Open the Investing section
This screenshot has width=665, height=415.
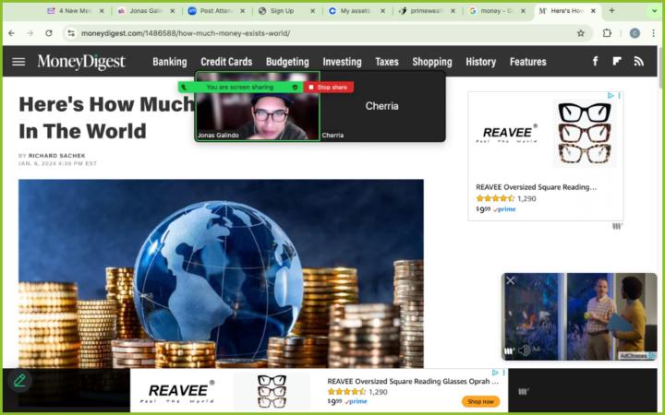point(342,62)
